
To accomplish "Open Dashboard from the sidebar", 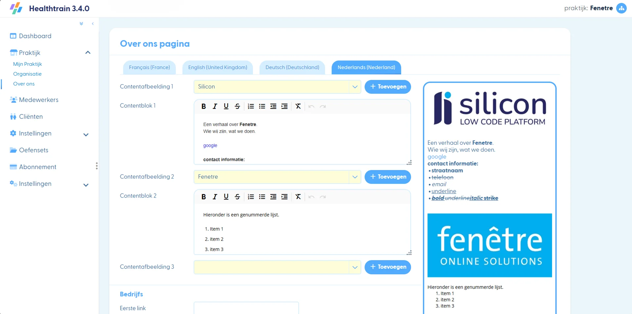I will coord(31,36).
